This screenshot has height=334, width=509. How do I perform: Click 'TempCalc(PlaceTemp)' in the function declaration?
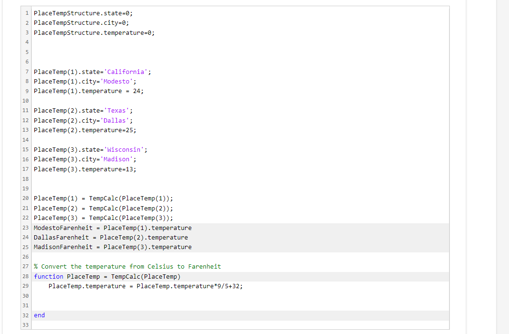click(146, 277)
